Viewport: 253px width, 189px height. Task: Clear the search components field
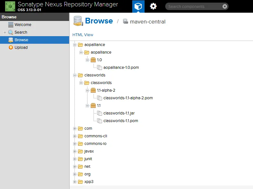pos(224,6)
